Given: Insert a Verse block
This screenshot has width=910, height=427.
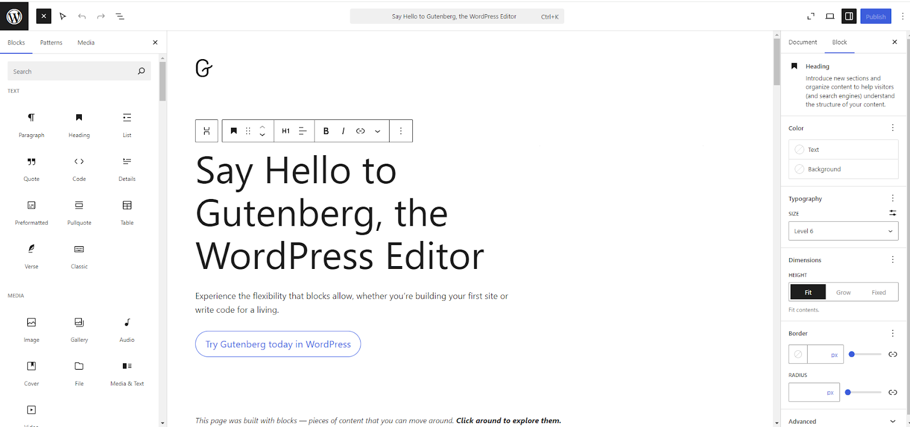Looking at the screenshot, I should click(31, 256).
